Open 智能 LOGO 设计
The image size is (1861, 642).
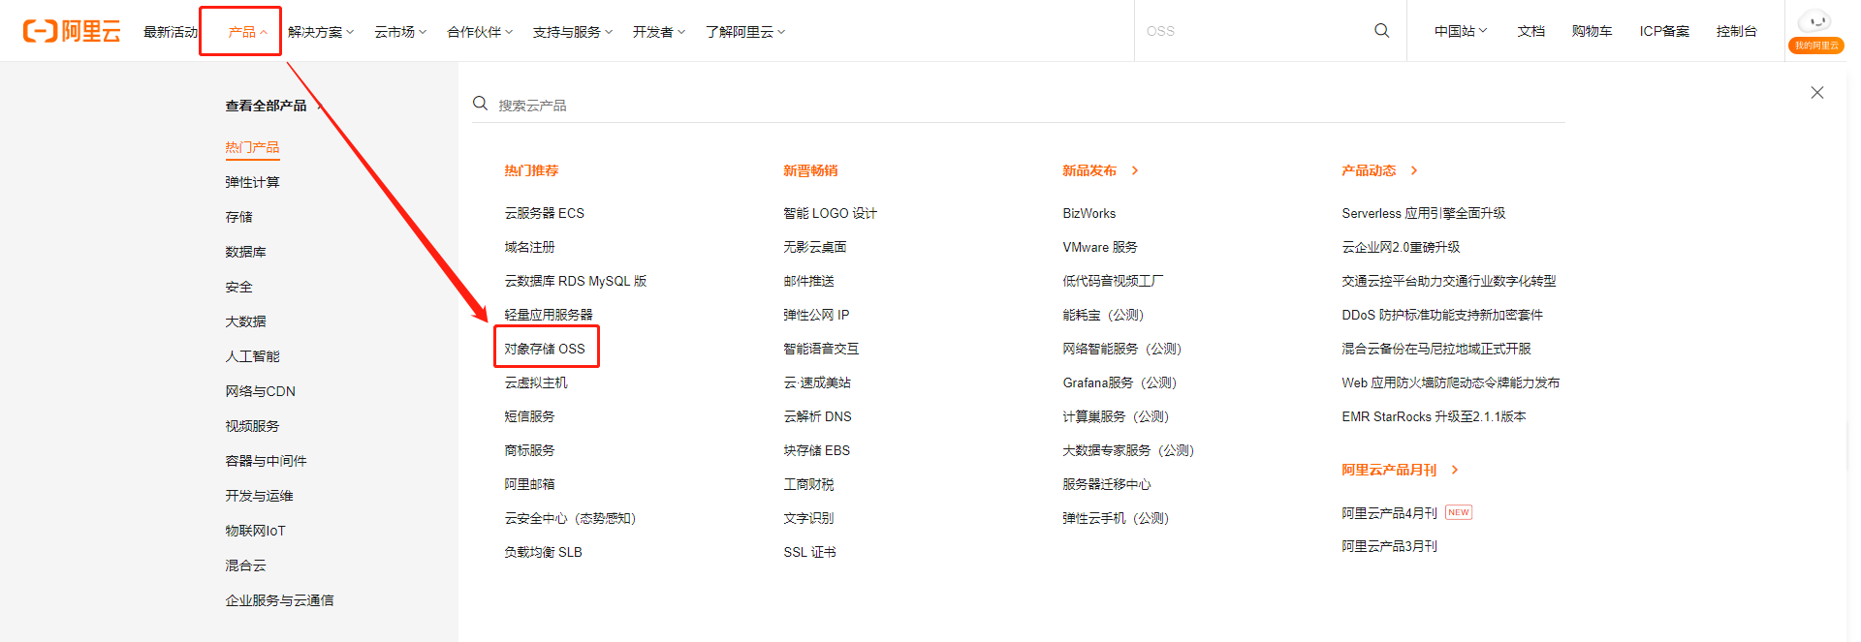click(830, 213)
